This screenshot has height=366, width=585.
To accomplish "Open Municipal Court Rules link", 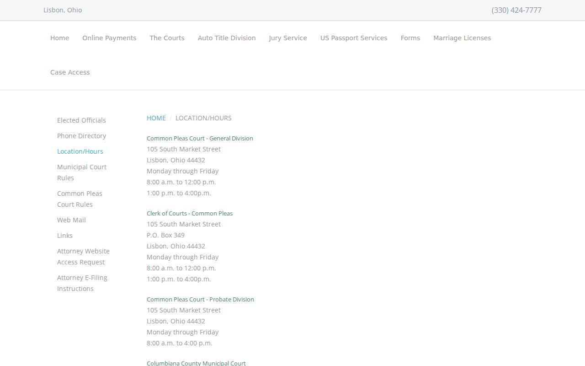I will [x=82, y=172].
